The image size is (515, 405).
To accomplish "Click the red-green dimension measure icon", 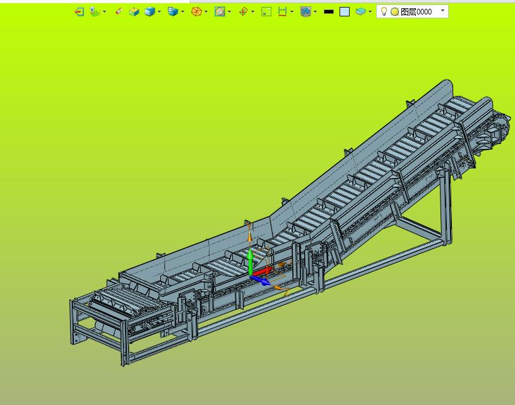I will 282,12.
